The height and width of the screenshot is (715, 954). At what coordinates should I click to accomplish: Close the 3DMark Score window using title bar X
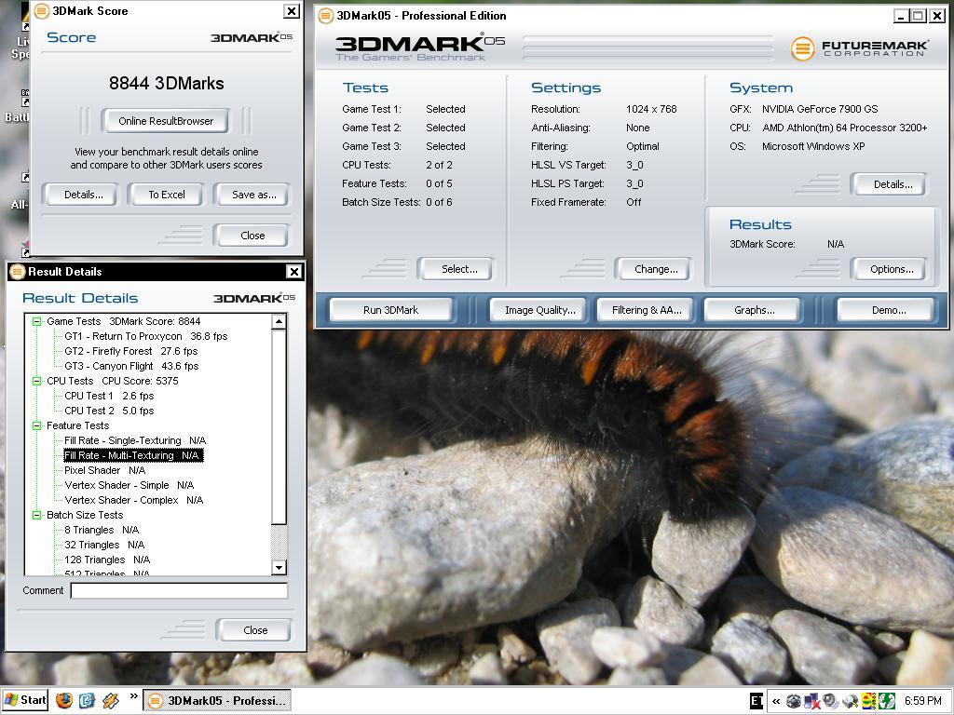[x=292, y=11]
